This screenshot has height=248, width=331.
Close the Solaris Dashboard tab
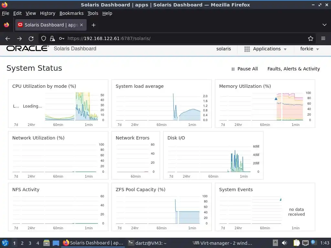point(81,25)
